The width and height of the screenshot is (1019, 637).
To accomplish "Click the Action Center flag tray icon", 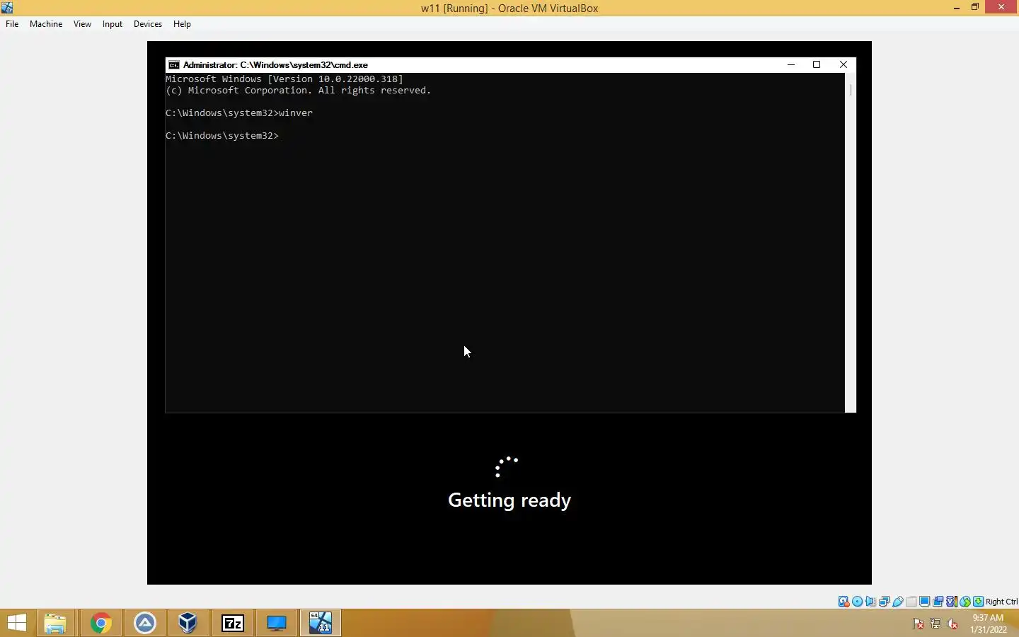I will (919, 624).
